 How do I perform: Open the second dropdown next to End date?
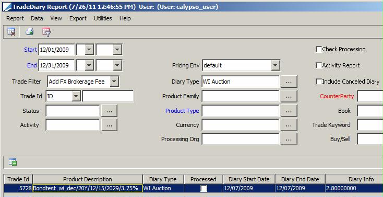point(117,65)
